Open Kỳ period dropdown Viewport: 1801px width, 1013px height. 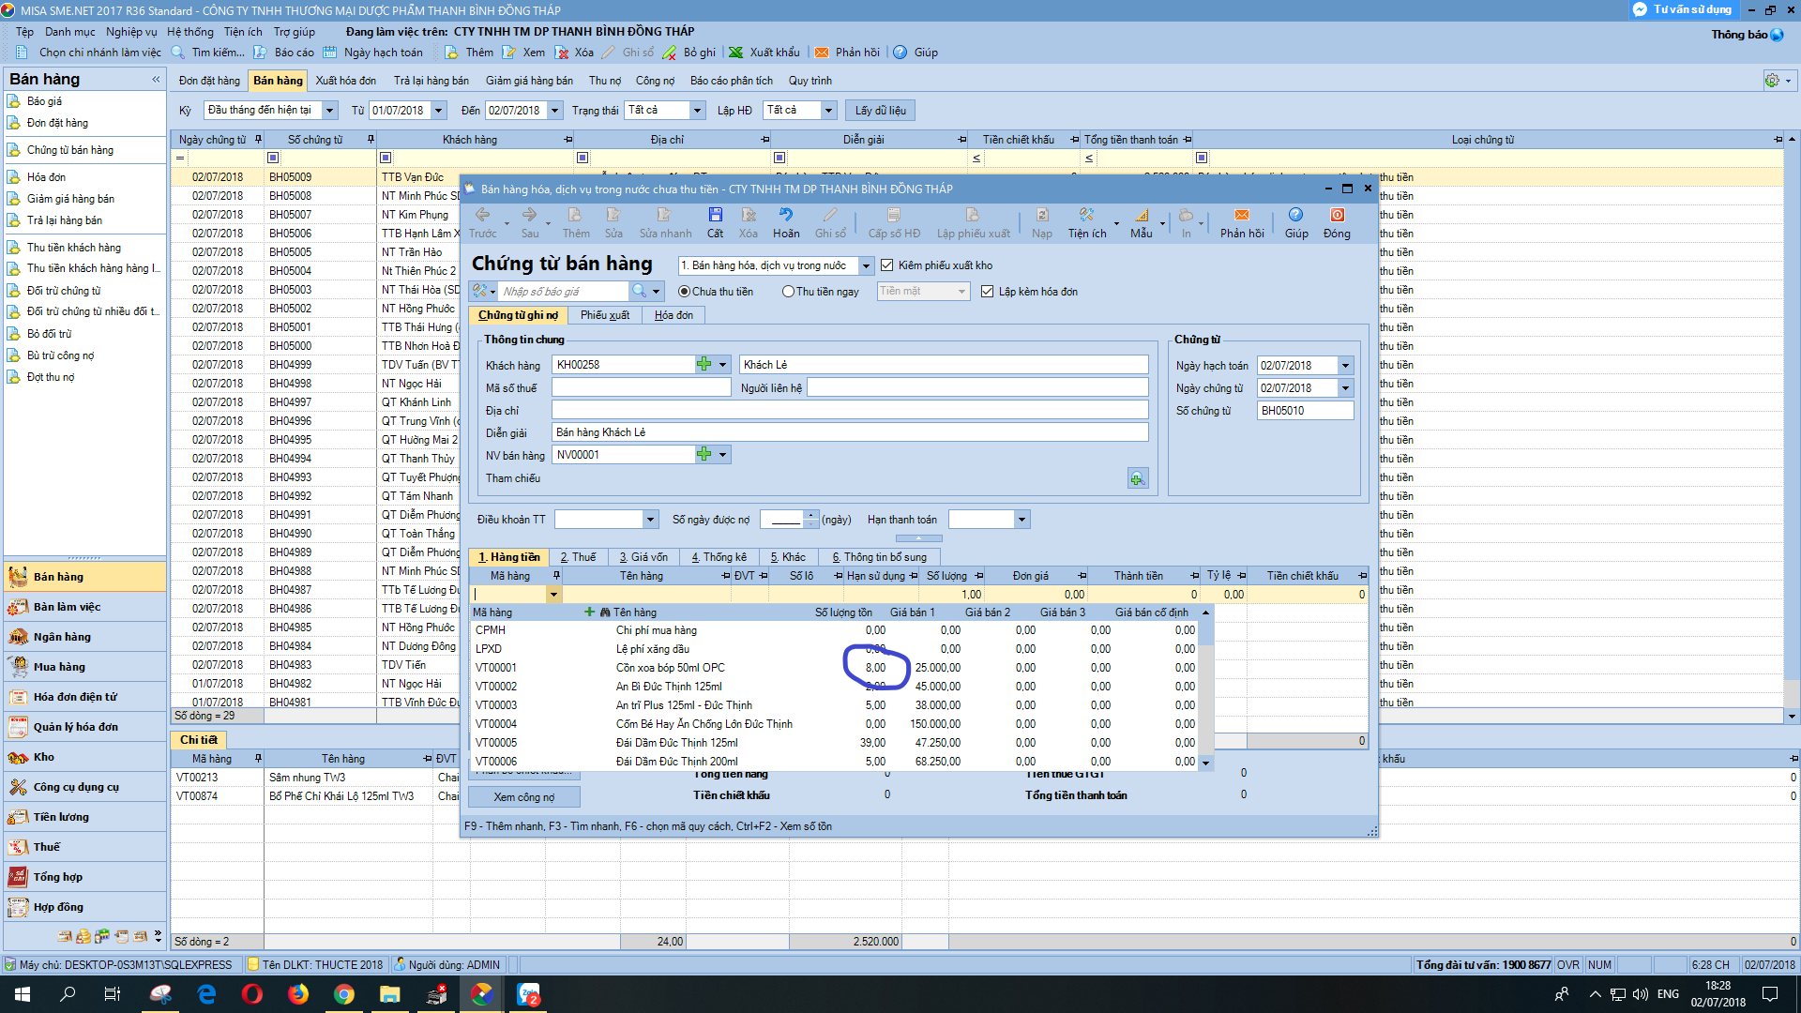[x=330, y=111]
